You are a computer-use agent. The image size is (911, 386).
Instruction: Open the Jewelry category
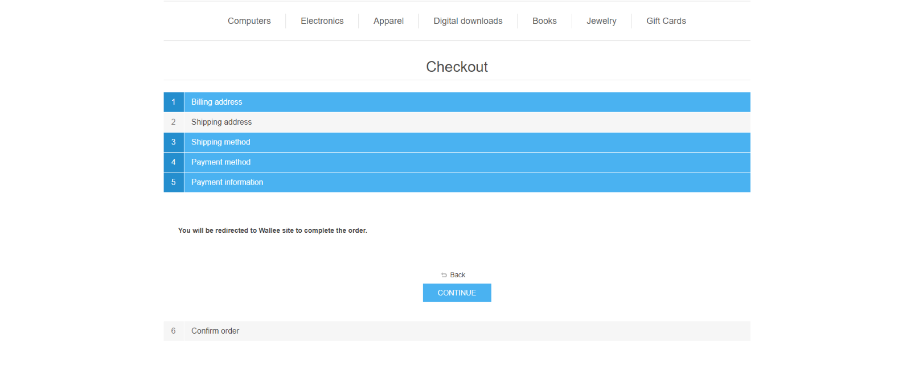(601, 21)
